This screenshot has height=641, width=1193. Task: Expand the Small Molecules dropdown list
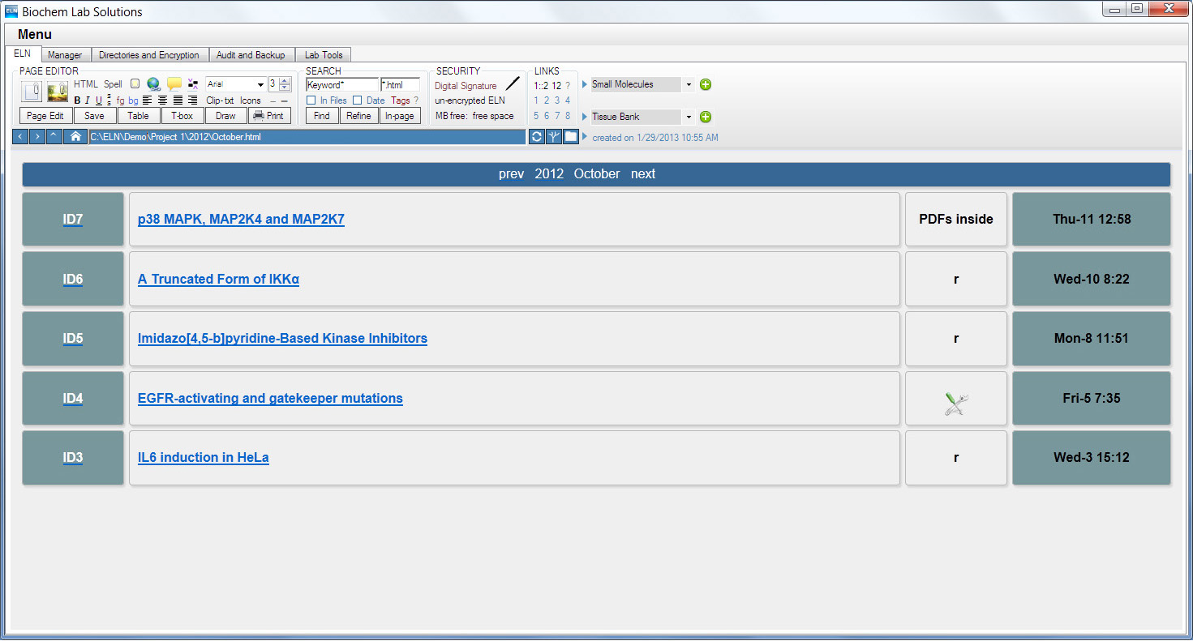click(689, 84)
